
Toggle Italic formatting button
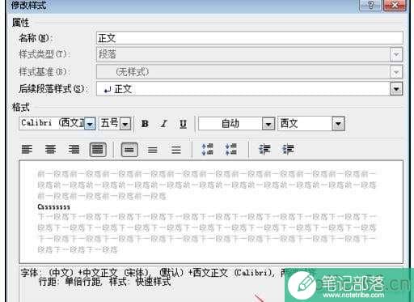pos(163,124)
